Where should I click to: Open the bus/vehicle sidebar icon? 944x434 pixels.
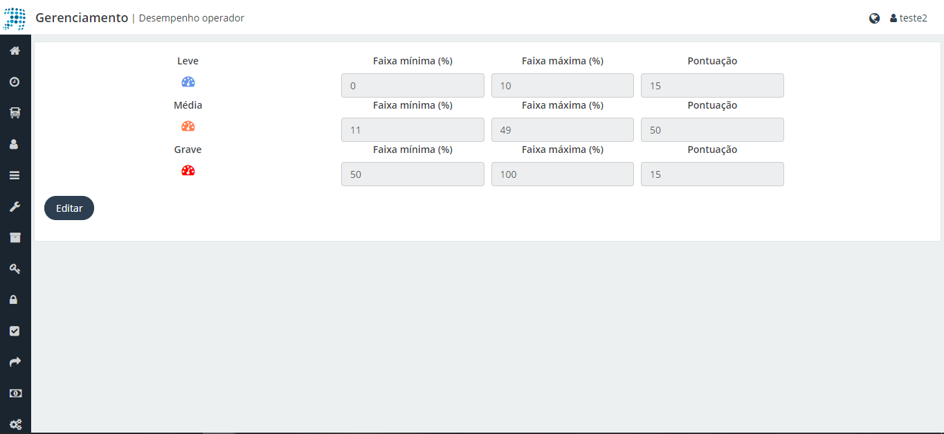click(15, 113)
